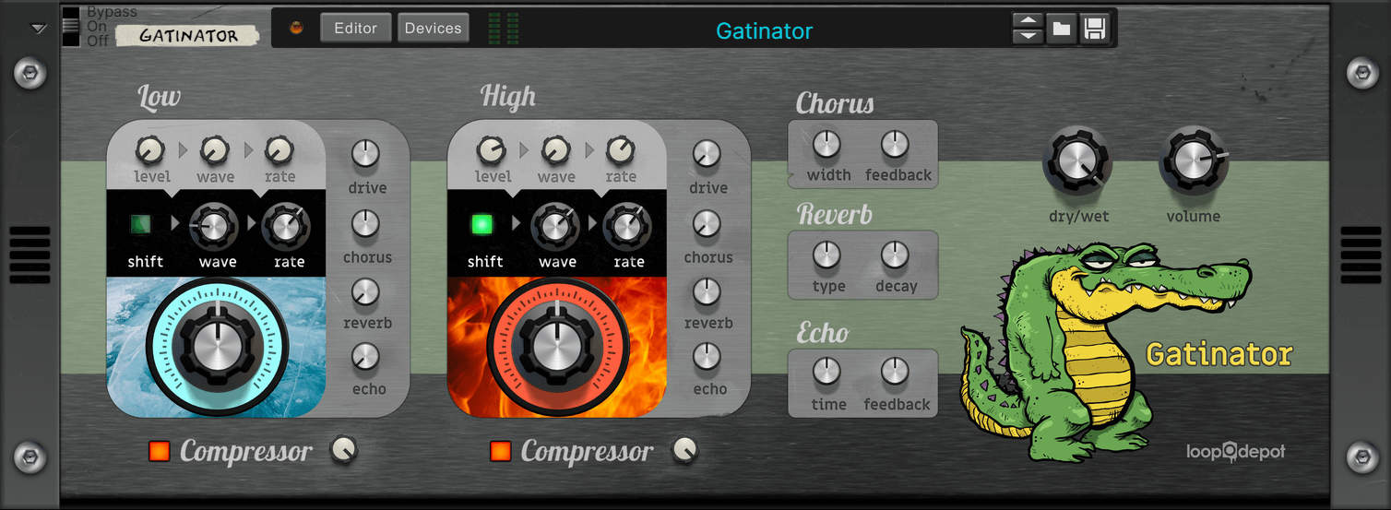
Task: Click the High echo send knob
Action: [707, 356]
